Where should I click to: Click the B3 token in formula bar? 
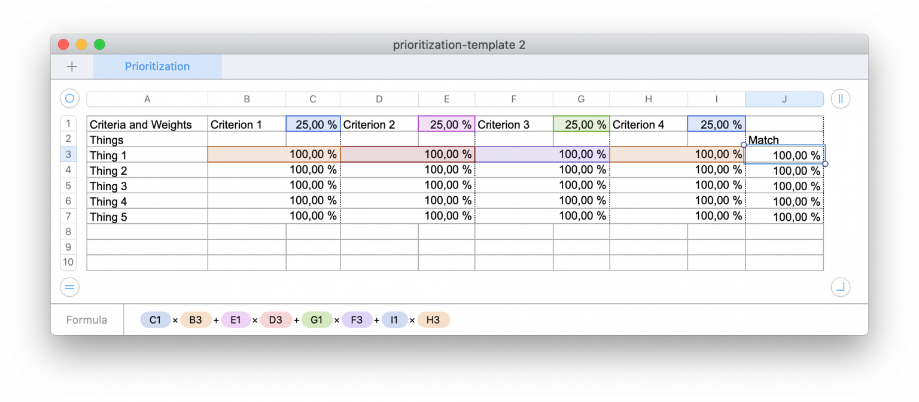(196, 320)
